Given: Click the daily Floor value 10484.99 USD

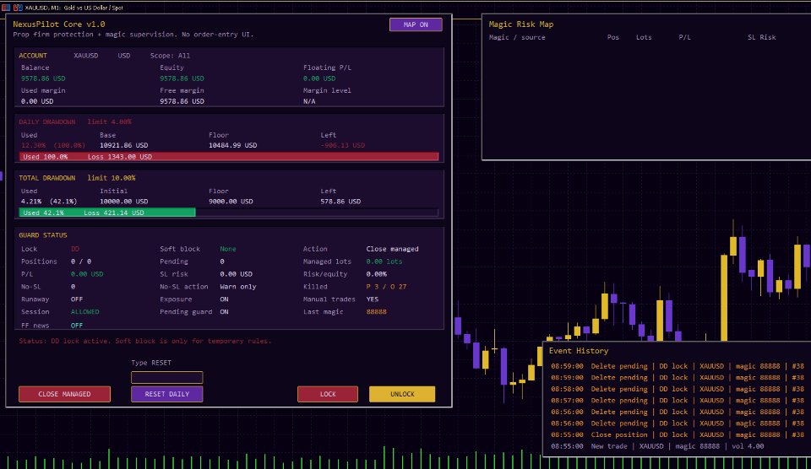Looking at the screenshot, I should (x=233, y=145).
